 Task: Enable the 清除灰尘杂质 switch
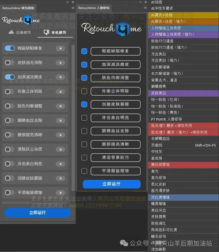point(9,149)
